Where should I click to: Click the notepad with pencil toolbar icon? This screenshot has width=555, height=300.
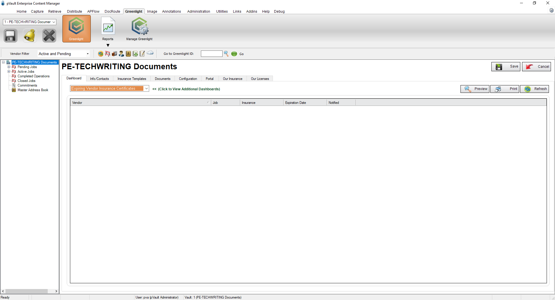(142, 54)
